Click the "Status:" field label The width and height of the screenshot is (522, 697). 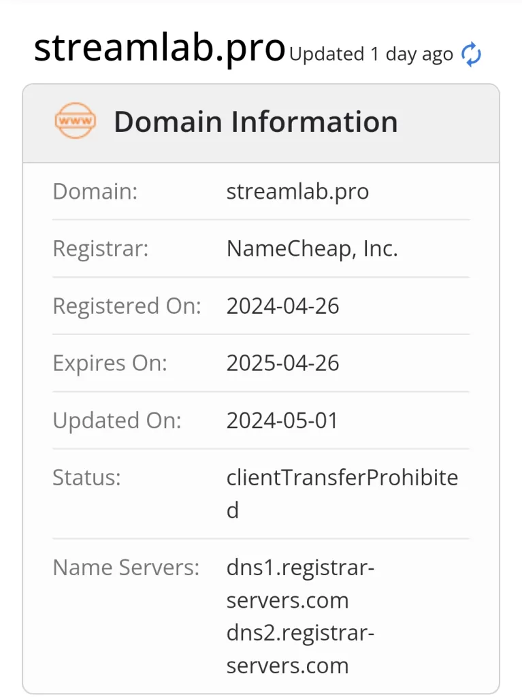86,477
